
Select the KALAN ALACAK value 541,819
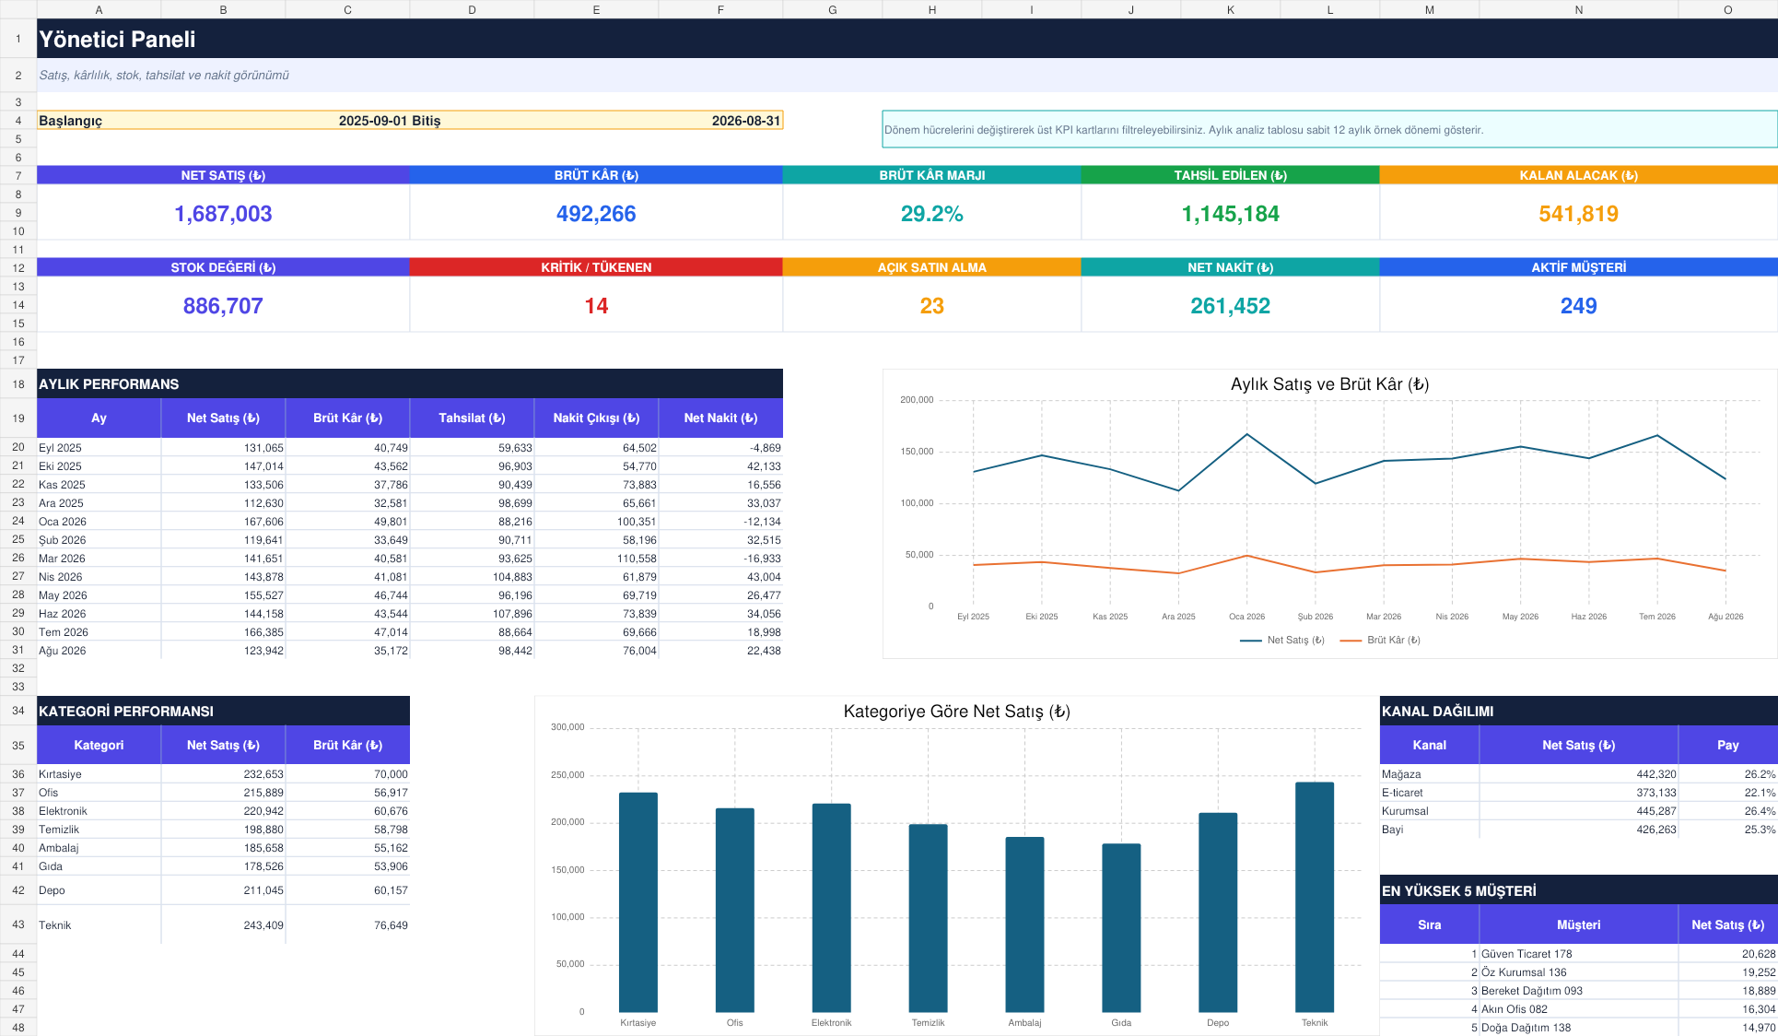pos(1578,213)
